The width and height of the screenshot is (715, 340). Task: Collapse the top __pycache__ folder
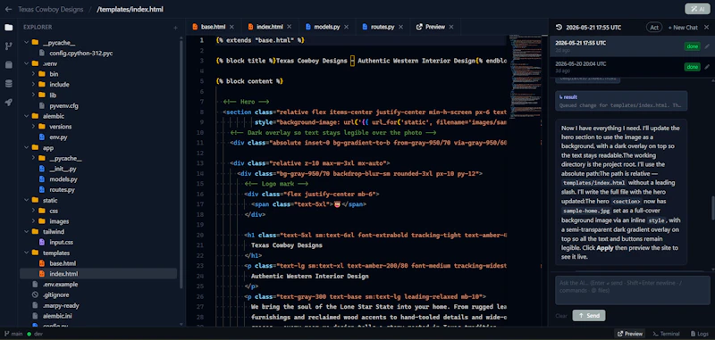(27, 43)
